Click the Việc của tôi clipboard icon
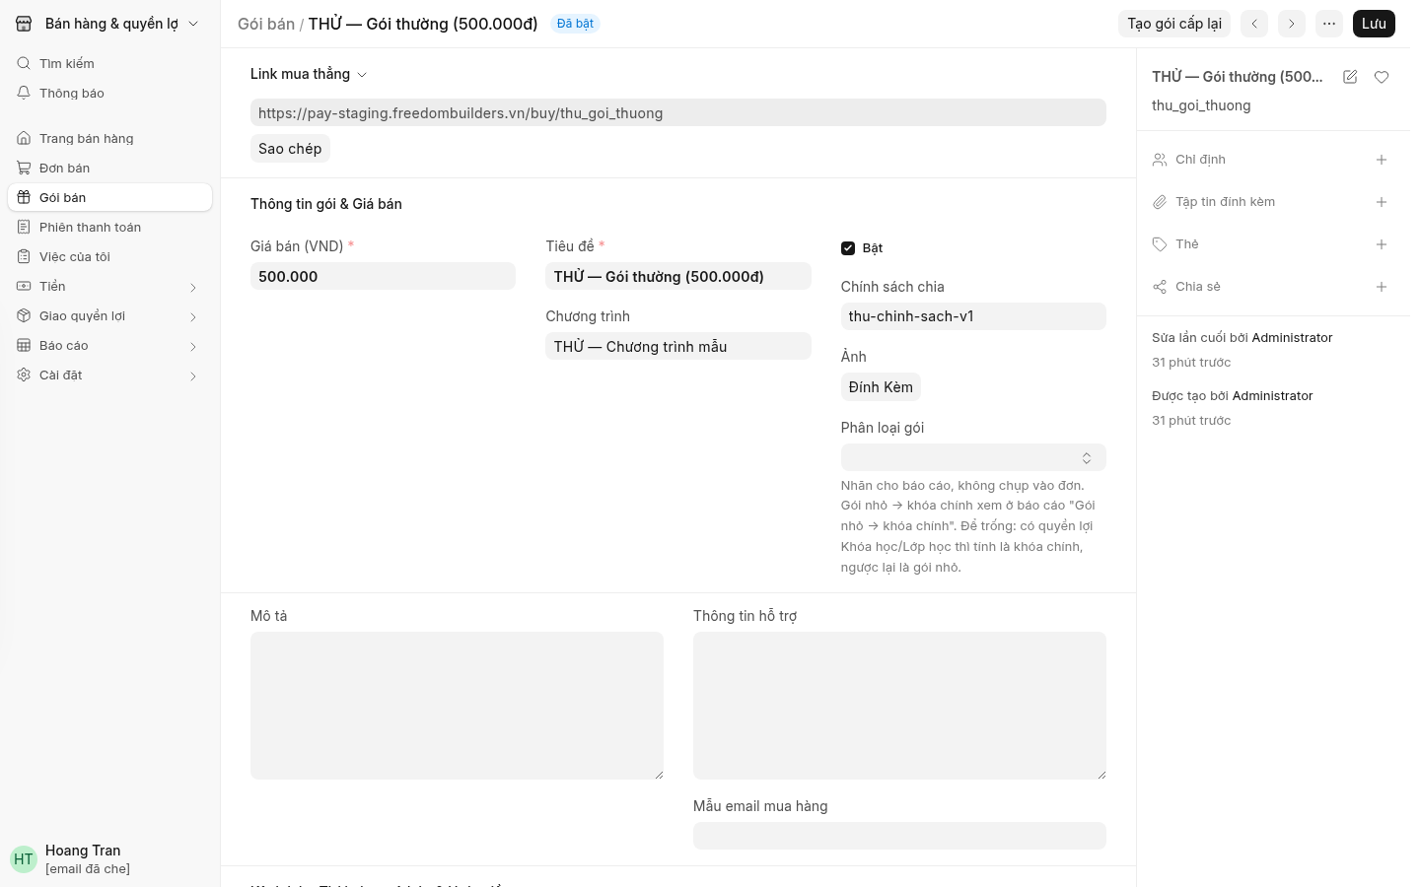This screenshot has width=1420, height=887. point(24,256)
